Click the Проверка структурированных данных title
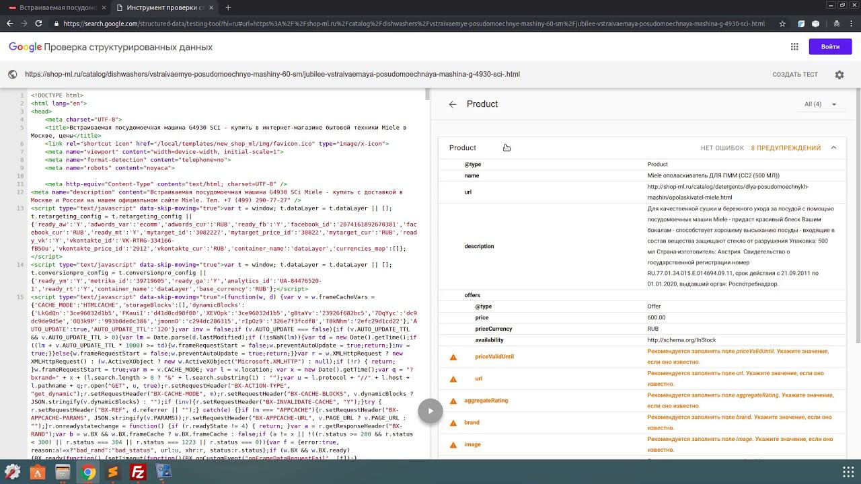Viewport: 861px width, 484px height. click(128, 47)
